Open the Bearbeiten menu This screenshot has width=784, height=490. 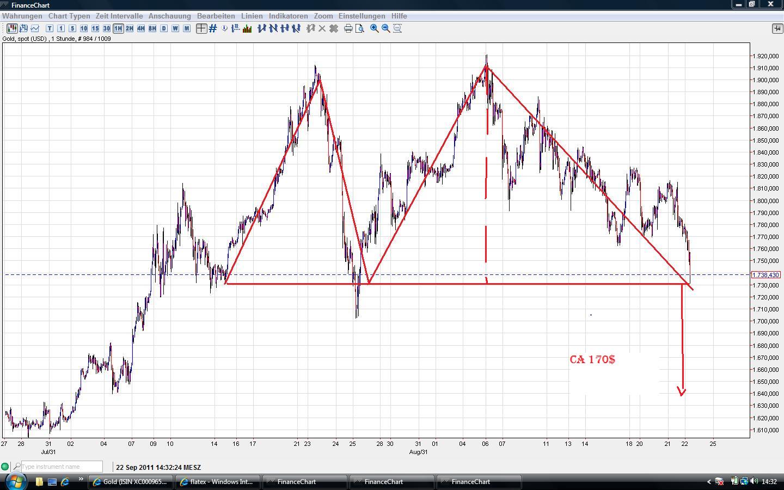coord(216,16)
